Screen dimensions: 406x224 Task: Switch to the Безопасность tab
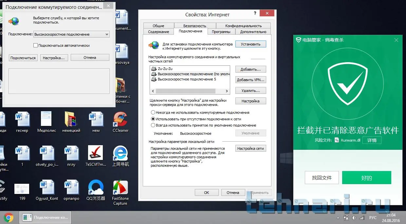[194, 26]
